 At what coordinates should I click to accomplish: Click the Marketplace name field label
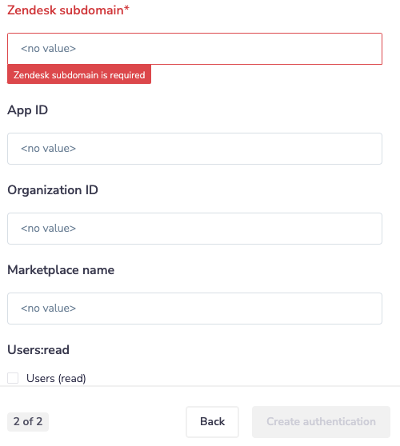click(61, 270)
